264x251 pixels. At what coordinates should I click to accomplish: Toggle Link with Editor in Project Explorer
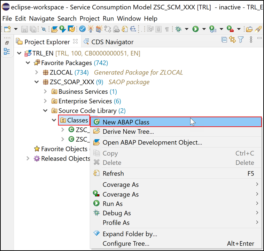233,40
